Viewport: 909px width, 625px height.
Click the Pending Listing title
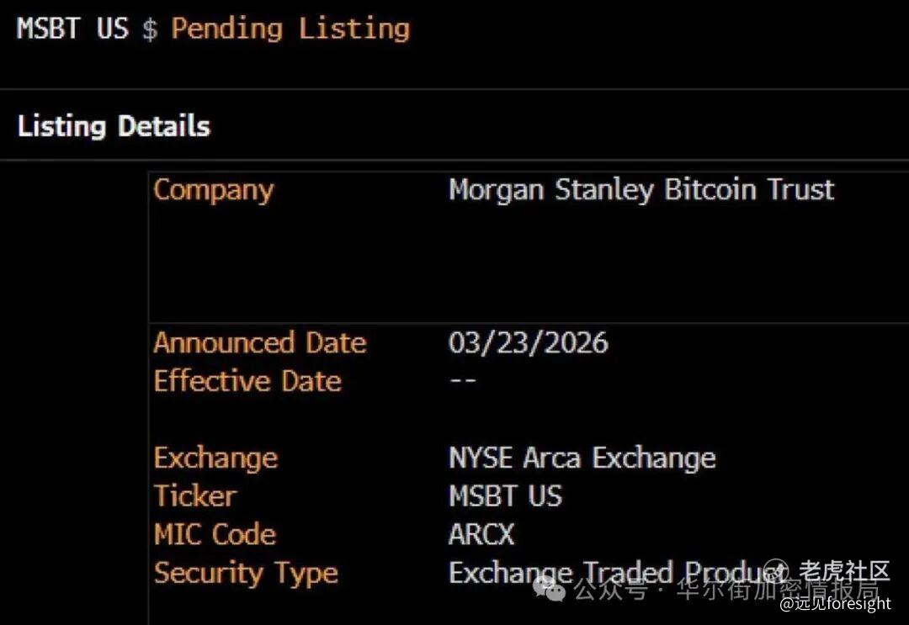290,29
